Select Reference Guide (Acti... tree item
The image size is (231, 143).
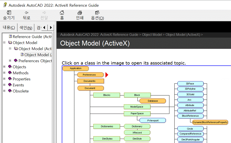(x=32, y=37)
